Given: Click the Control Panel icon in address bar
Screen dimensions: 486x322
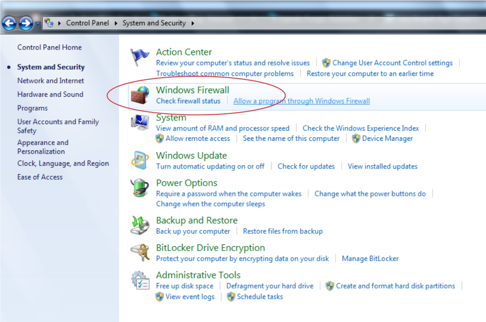Looking at the screenshot, I should point(49,23).
